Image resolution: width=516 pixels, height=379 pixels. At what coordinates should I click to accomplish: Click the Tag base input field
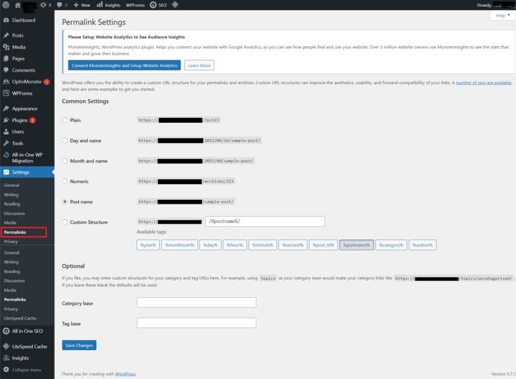tap(197, 323)
